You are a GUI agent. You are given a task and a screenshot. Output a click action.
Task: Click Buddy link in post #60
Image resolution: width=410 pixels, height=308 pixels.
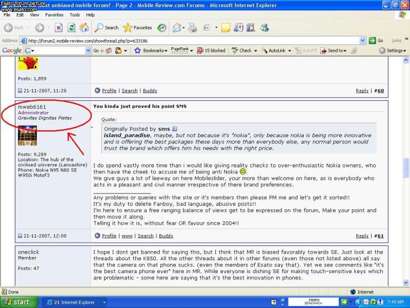pyautogui.click(x=150, y=91)
